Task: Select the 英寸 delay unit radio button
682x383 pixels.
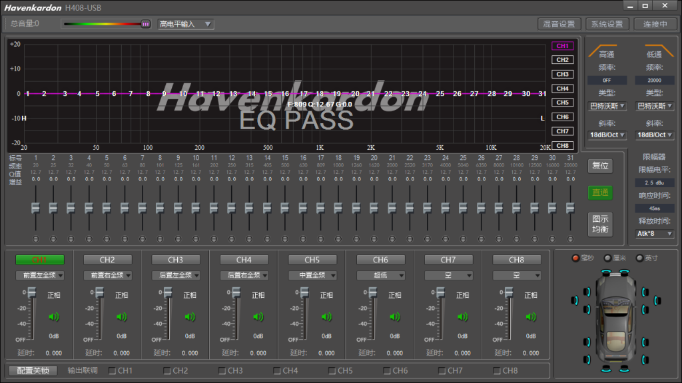Action: coord(639,258)
